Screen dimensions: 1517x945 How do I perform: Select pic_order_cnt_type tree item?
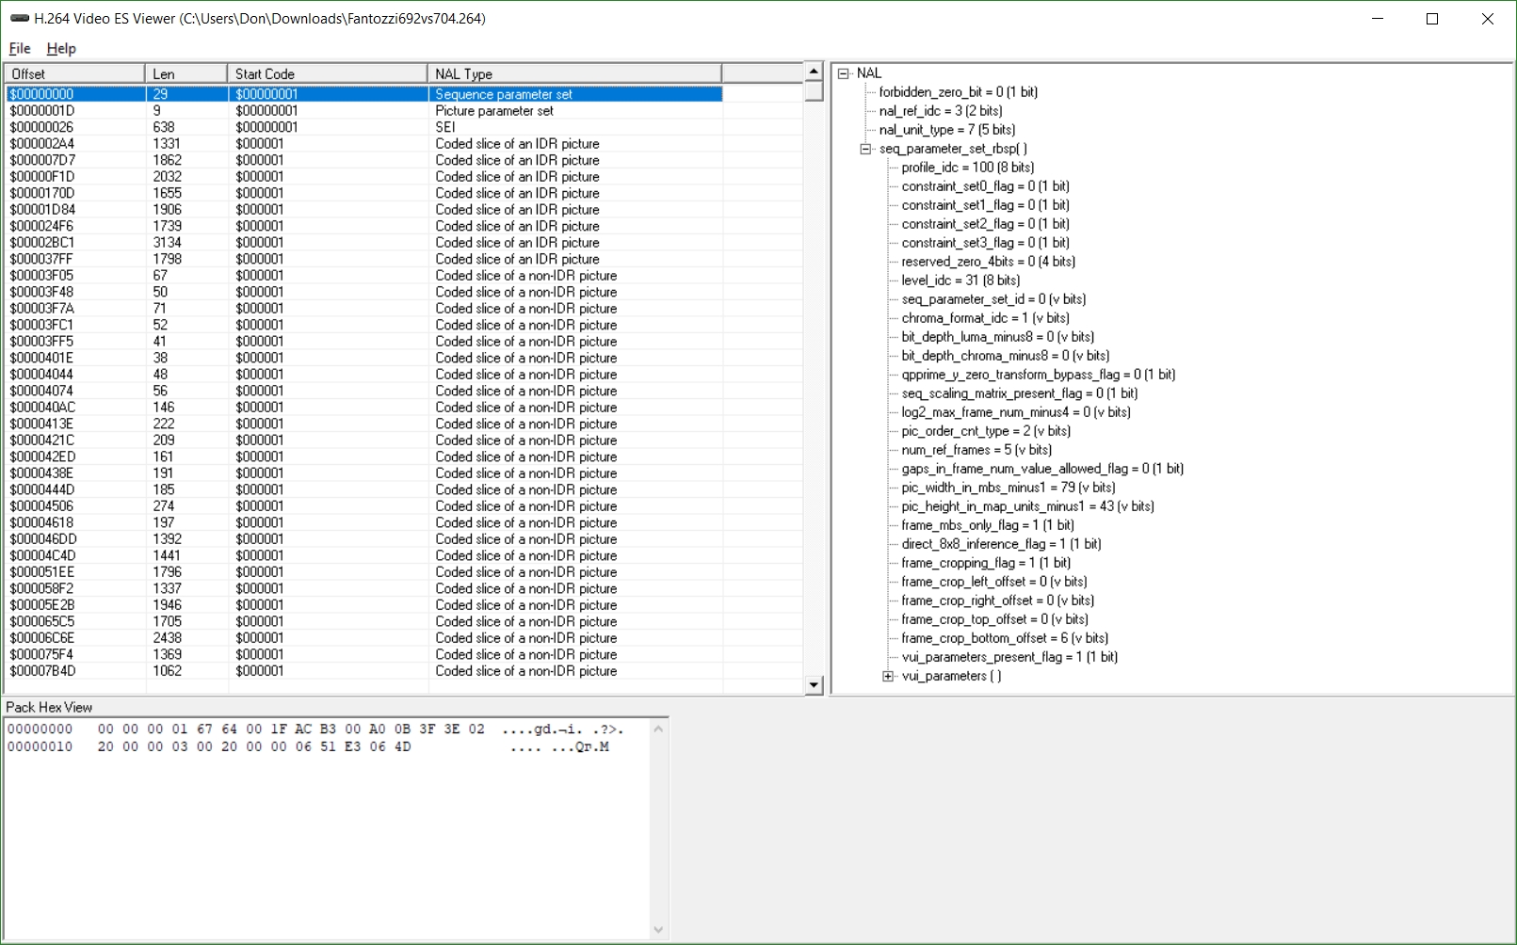(x=986, y=431)
